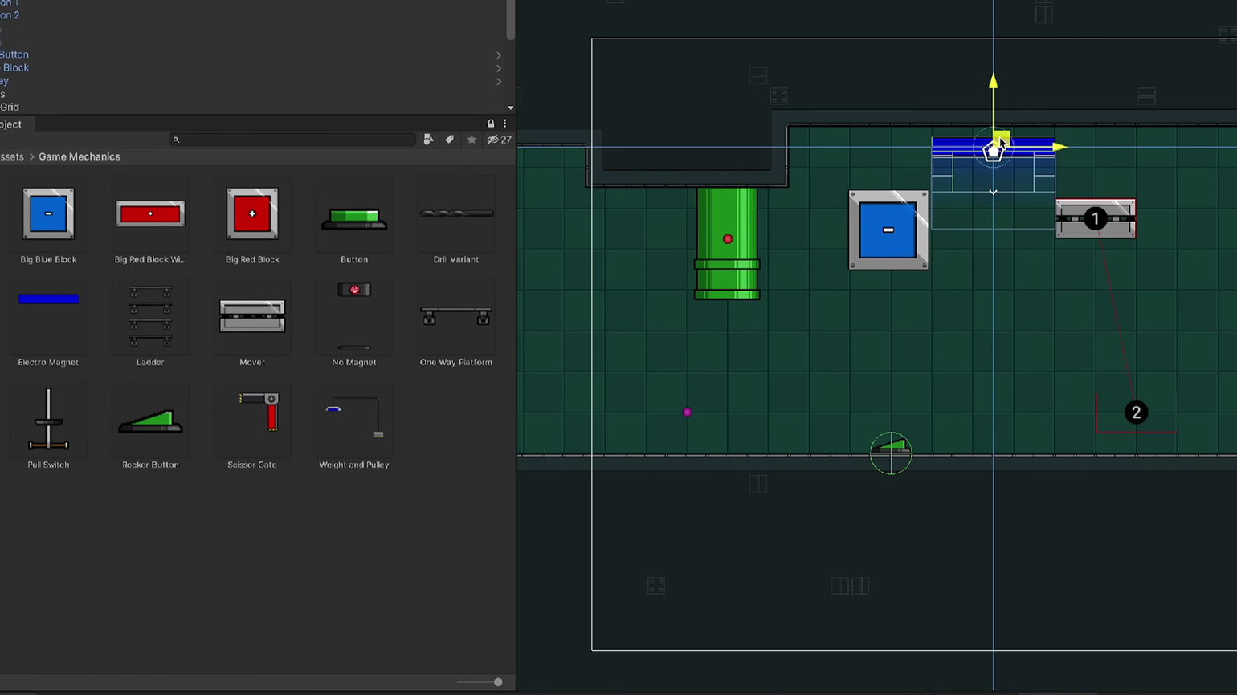Click the Project search field
Viewport: 1237px width, 695px height.
point(293,140)
